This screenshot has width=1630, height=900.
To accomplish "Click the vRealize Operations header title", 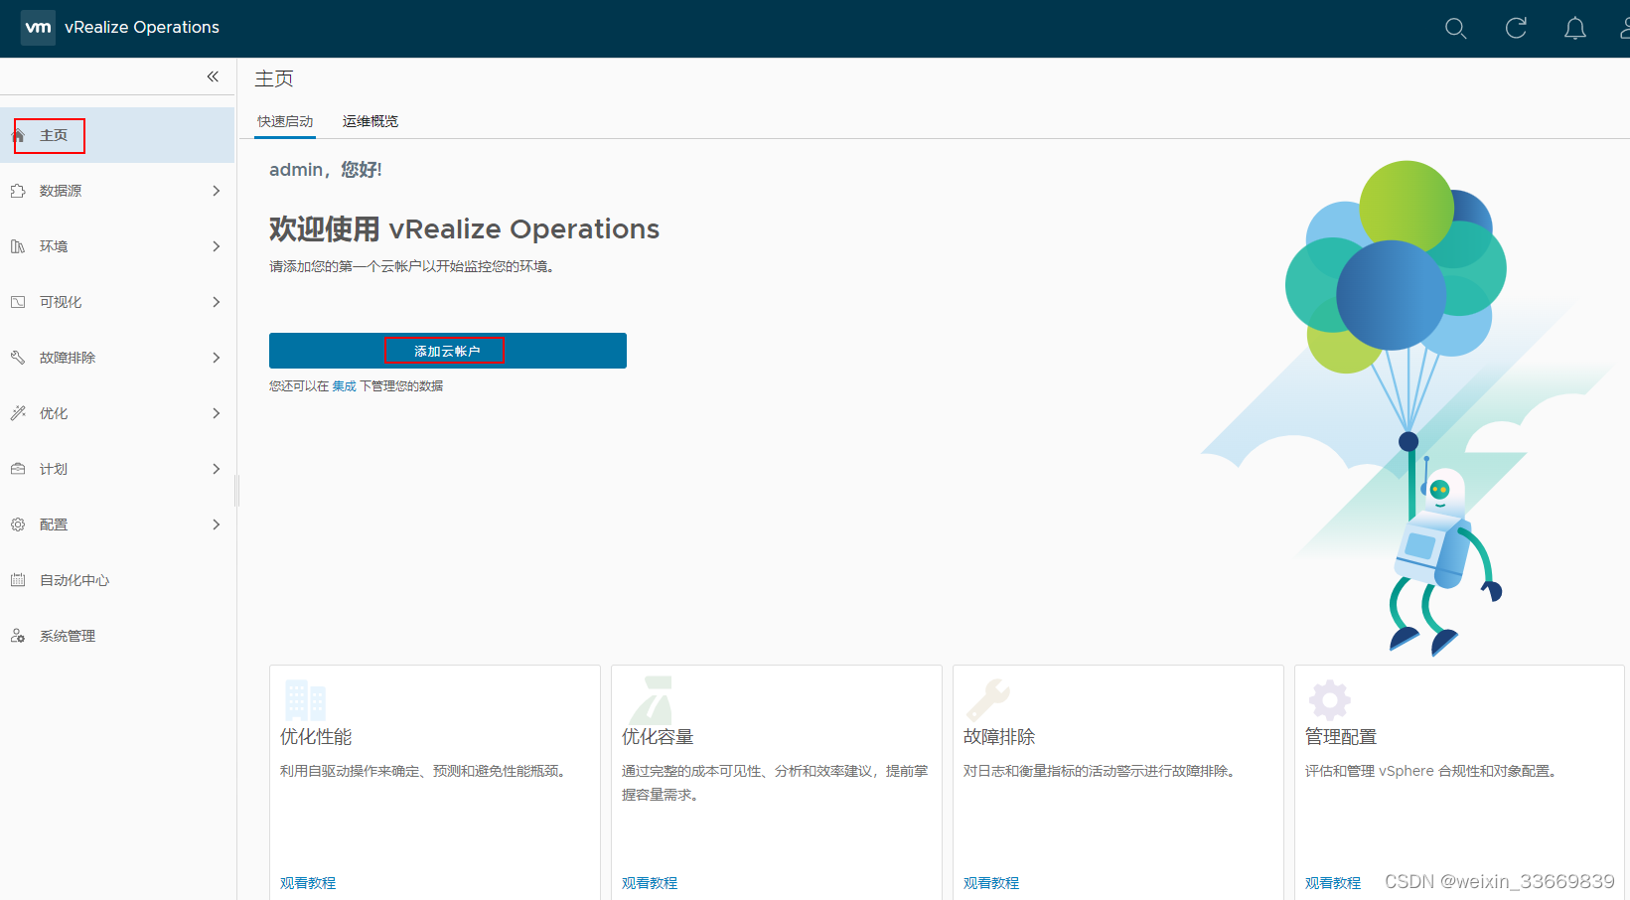I will pos(142,28).
